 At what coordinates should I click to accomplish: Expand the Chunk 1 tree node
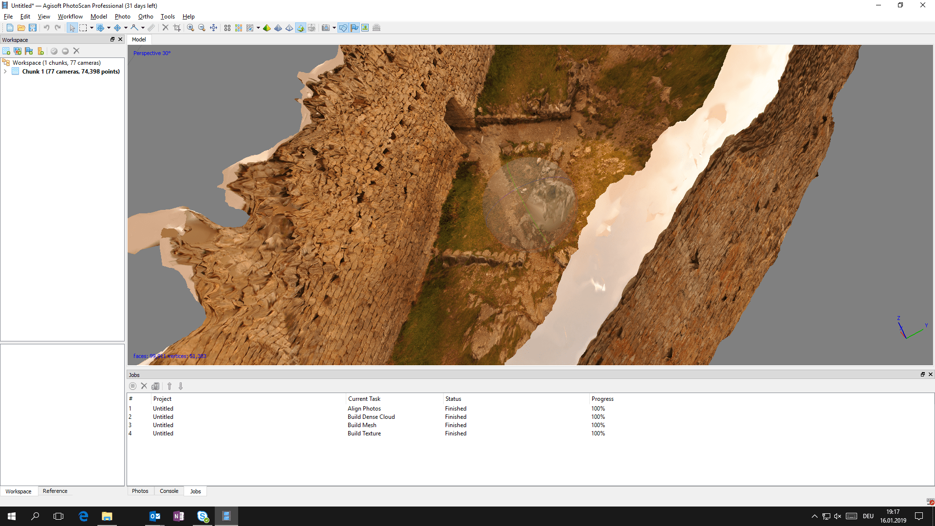5,72
